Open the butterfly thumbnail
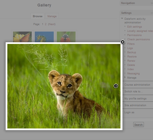The height and width of the screenshot is (140, 153). (22, 37)
